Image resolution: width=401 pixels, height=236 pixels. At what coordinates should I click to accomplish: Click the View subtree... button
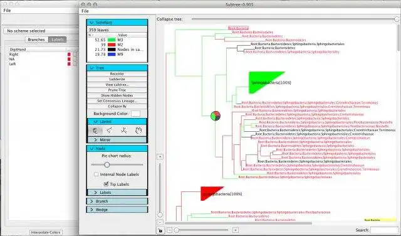(117, 85)
